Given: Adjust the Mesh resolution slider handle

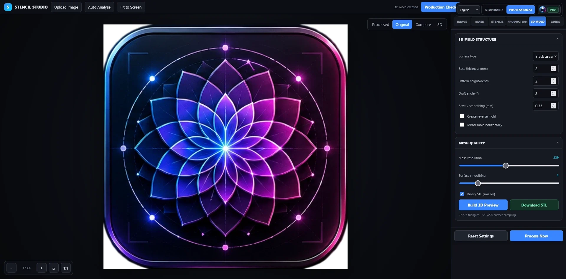Looking at the screenshot, I should pyautogui.click(x=506, y=166).
